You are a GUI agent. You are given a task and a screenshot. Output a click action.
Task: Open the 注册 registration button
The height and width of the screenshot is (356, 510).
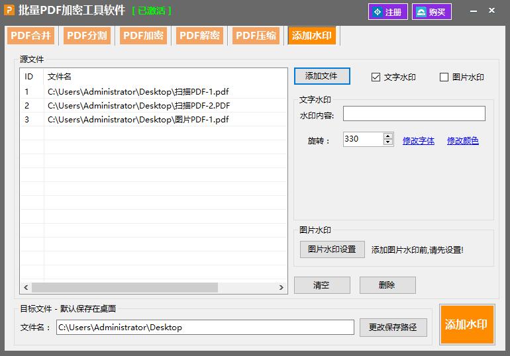[x=387, y=12]
